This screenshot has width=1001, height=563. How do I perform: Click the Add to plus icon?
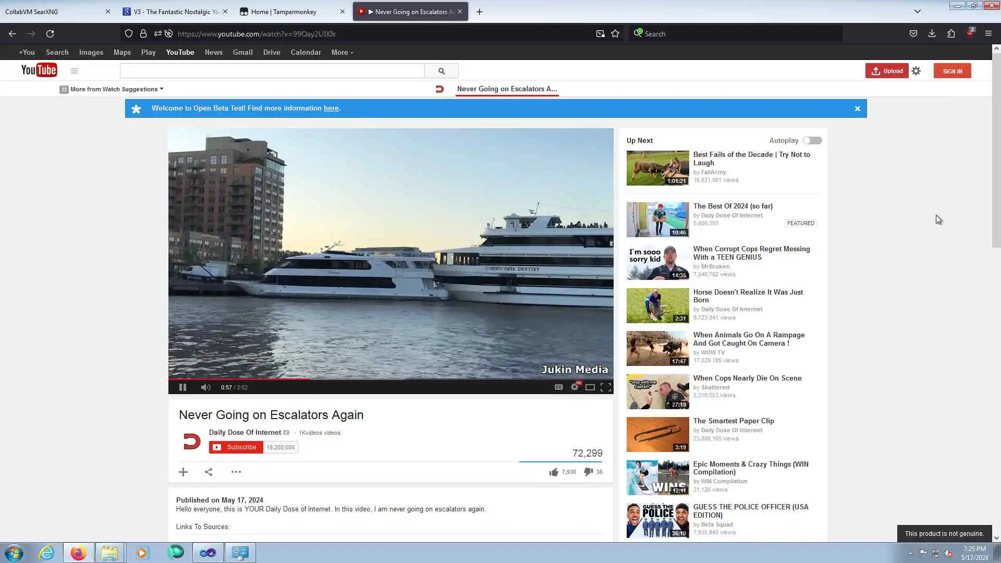point(183,472)
